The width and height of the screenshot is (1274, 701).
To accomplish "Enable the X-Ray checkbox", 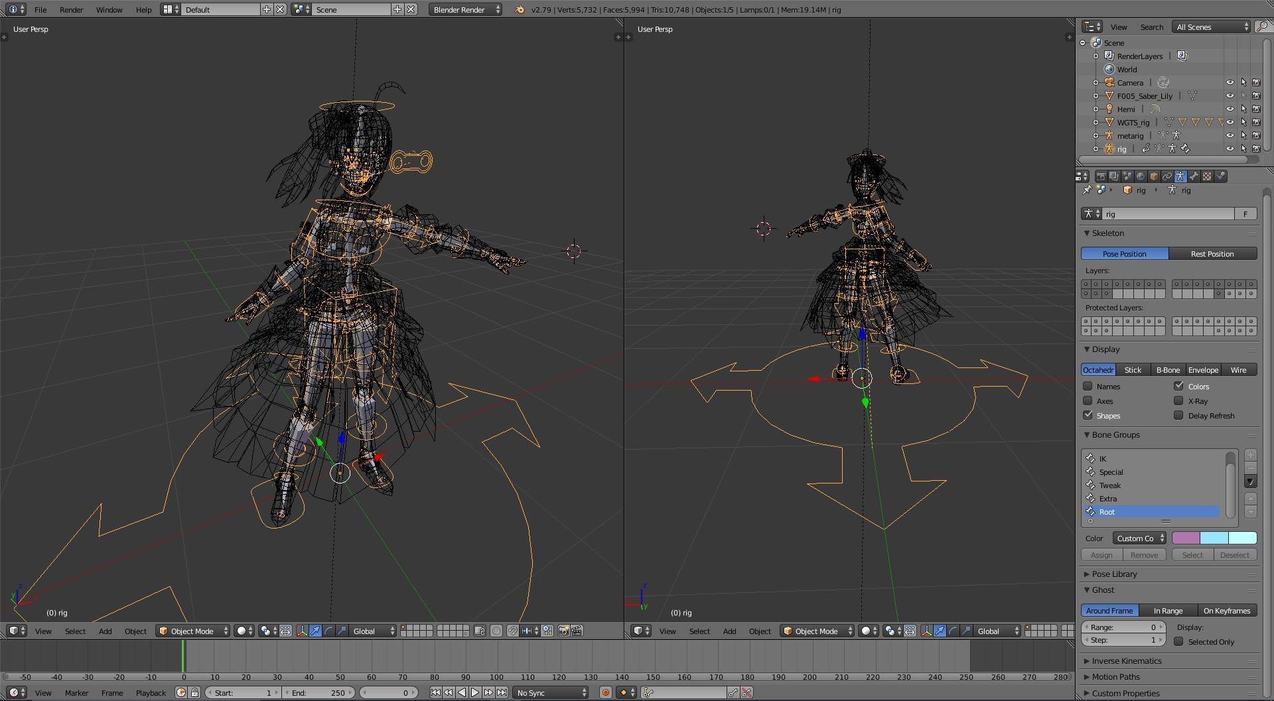I will 1178,401.
